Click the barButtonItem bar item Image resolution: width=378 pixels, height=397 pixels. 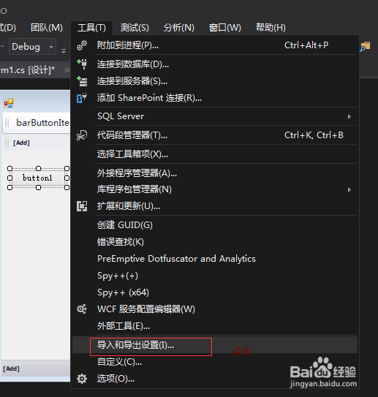click(x=42, y=123)
